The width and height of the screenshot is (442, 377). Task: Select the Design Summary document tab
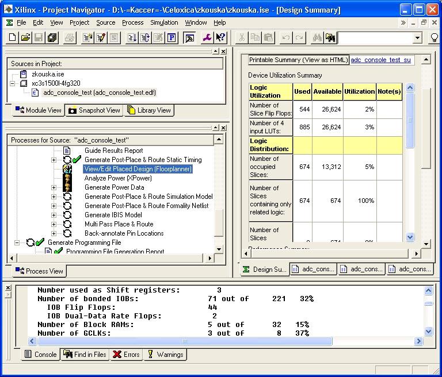tap(264, 270)
